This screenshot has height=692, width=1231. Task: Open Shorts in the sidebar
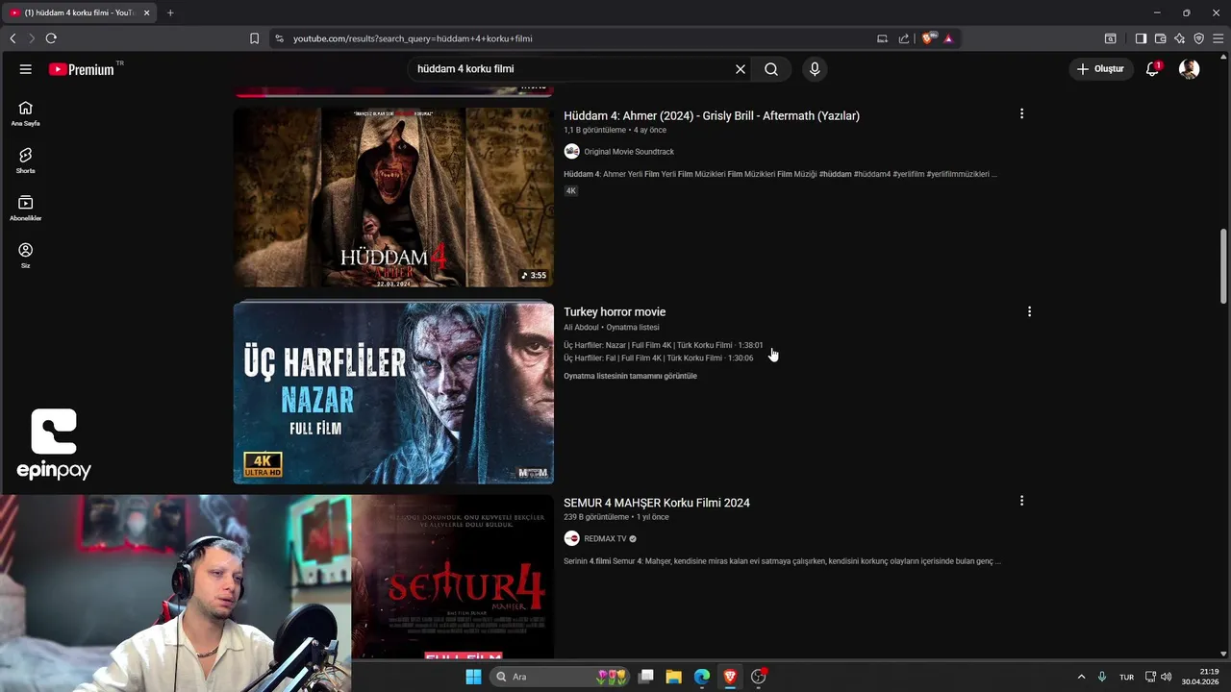[26, 161]
